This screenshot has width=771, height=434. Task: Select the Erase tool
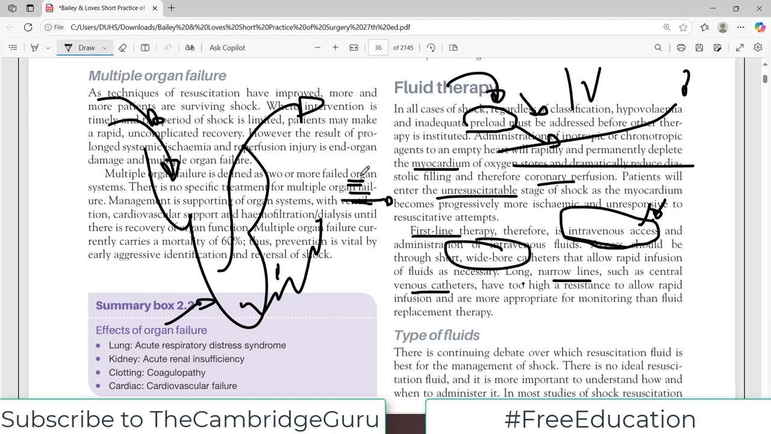click(x=123, y=48)
